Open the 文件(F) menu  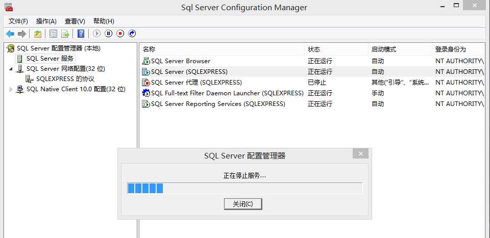pos(18,21)
